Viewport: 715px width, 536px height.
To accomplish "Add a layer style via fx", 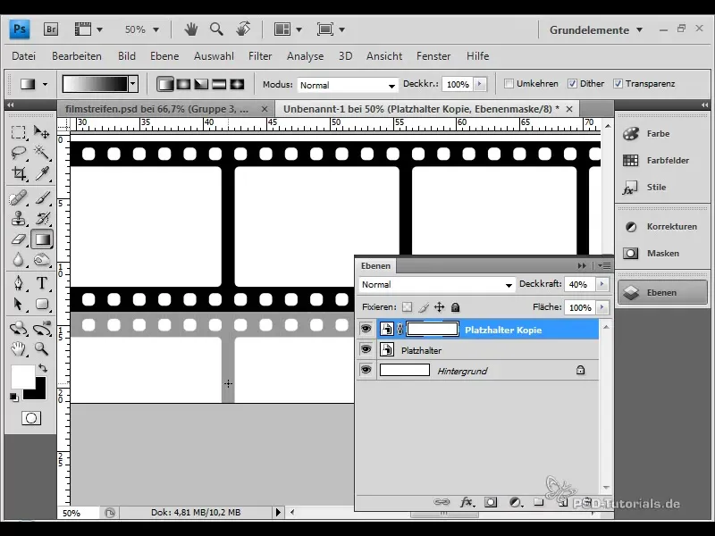I will [467, 502].
